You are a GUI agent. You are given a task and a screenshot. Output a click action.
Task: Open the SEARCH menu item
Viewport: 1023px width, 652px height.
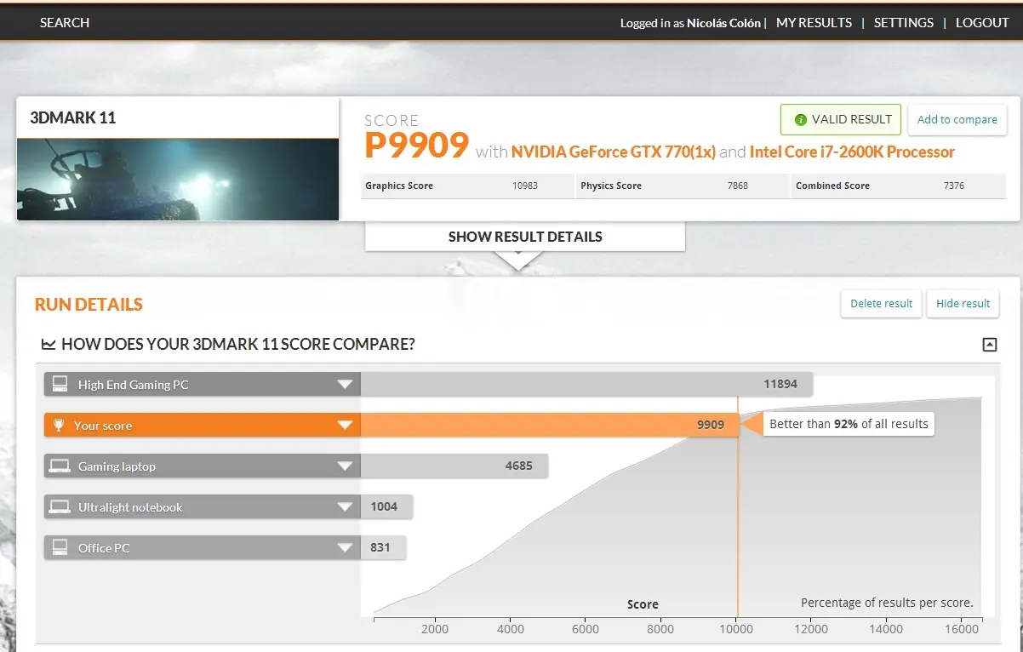tap(65, 23)
